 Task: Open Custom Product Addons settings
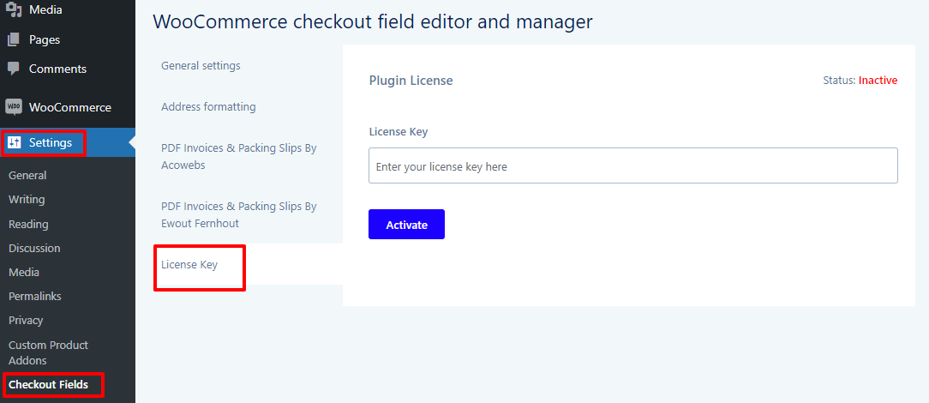48,352
